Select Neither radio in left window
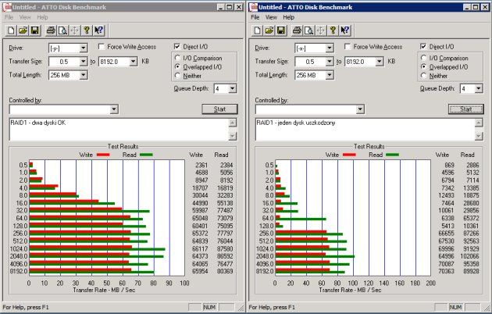This screenshot has height=314, width=492. tap(177, 76)
